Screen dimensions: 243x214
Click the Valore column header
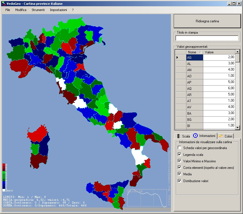(219, 52)
